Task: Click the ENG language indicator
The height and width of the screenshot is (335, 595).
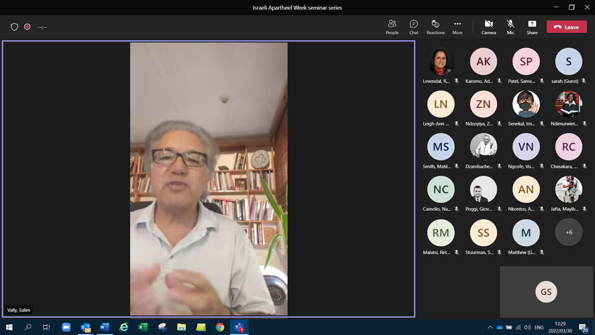Action: (x=539, y=327)
